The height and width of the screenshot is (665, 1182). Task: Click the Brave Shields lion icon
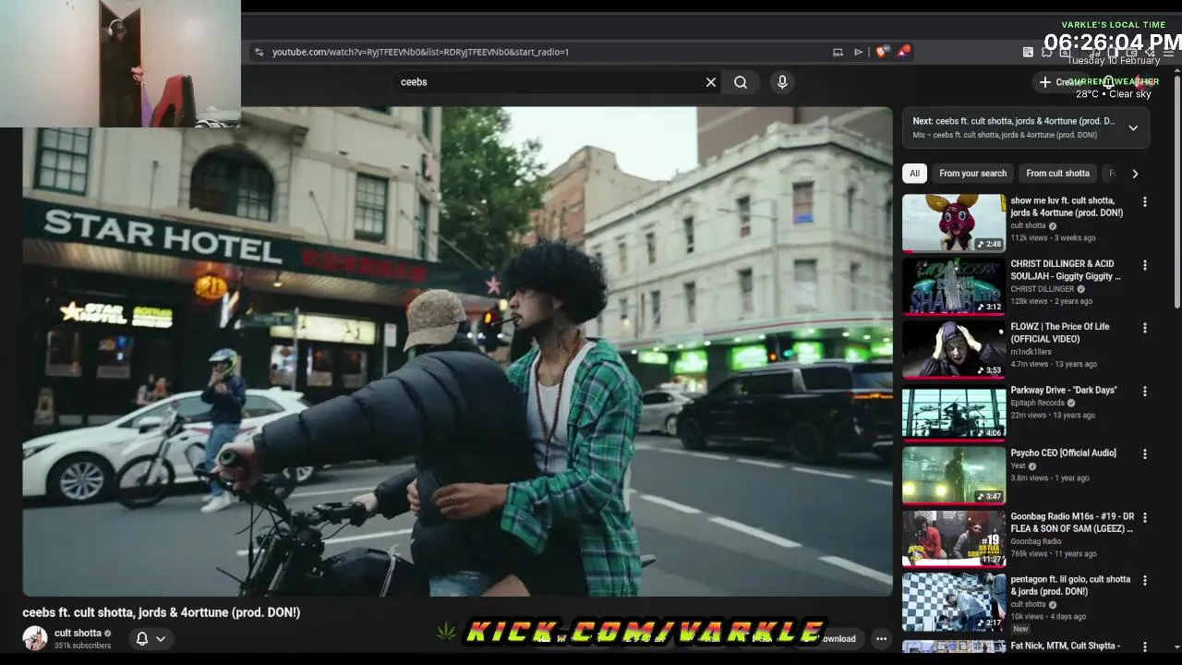(881, 52)
